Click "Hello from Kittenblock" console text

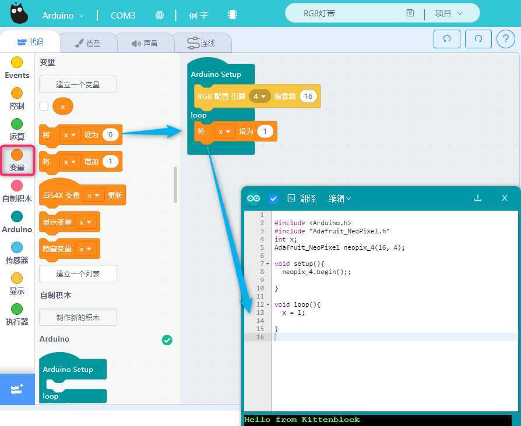(302, 420)
